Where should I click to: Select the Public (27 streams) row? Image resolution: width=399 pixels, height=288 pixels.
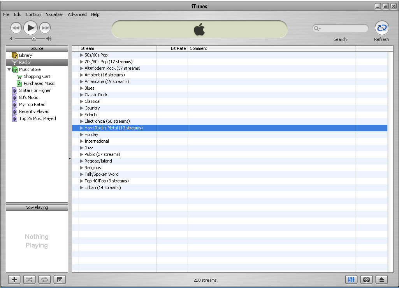[x=230, y=154]
